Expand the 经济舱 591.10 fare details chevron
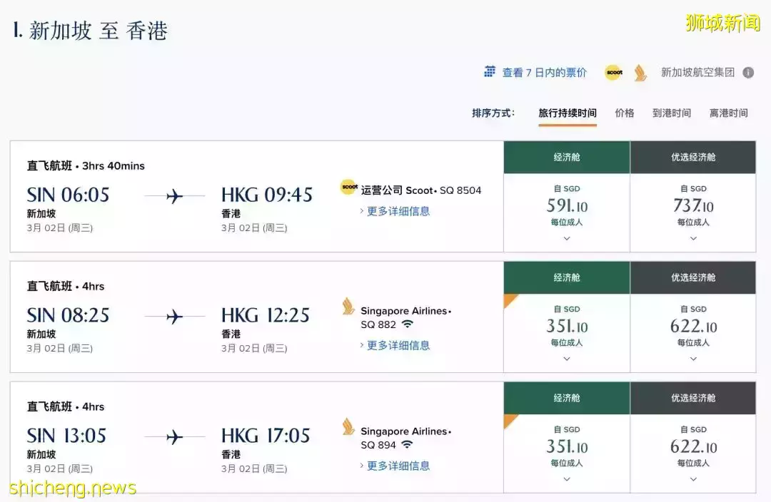This screenshot has width=771, height=502. [566, 237]
